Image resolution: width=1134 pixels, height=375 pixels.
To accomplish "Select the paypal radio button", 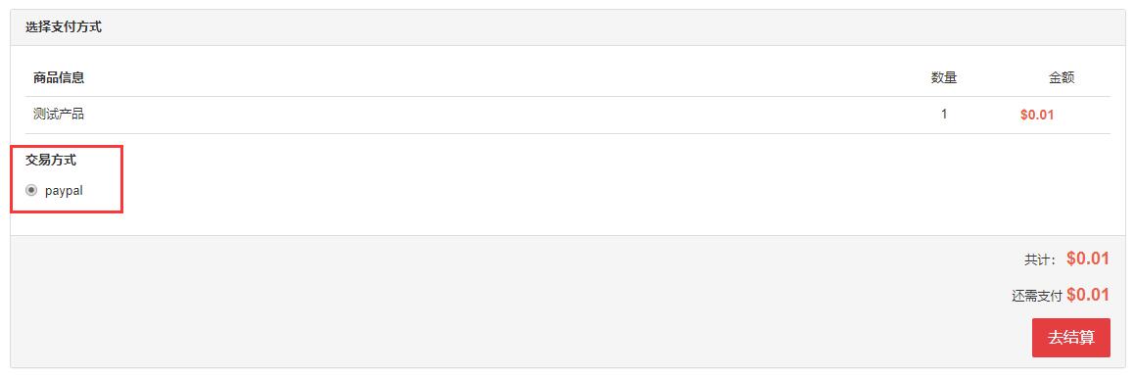I will 31,191.
